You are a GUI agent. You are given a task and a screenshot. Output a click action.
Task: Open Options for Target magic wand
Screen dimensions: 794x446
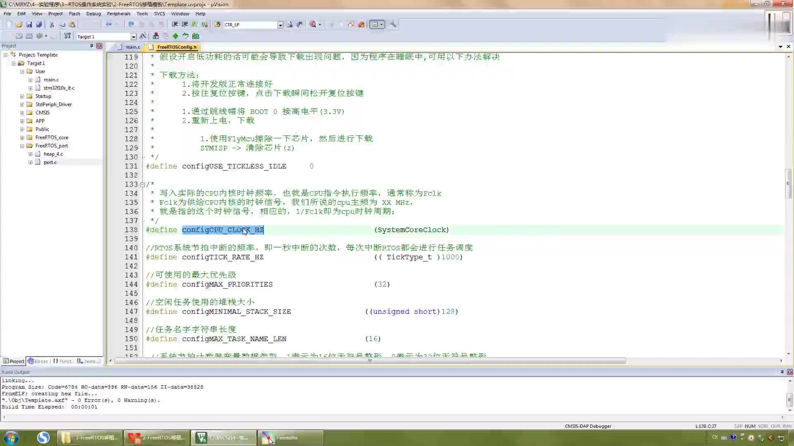(x=143, y=36)
